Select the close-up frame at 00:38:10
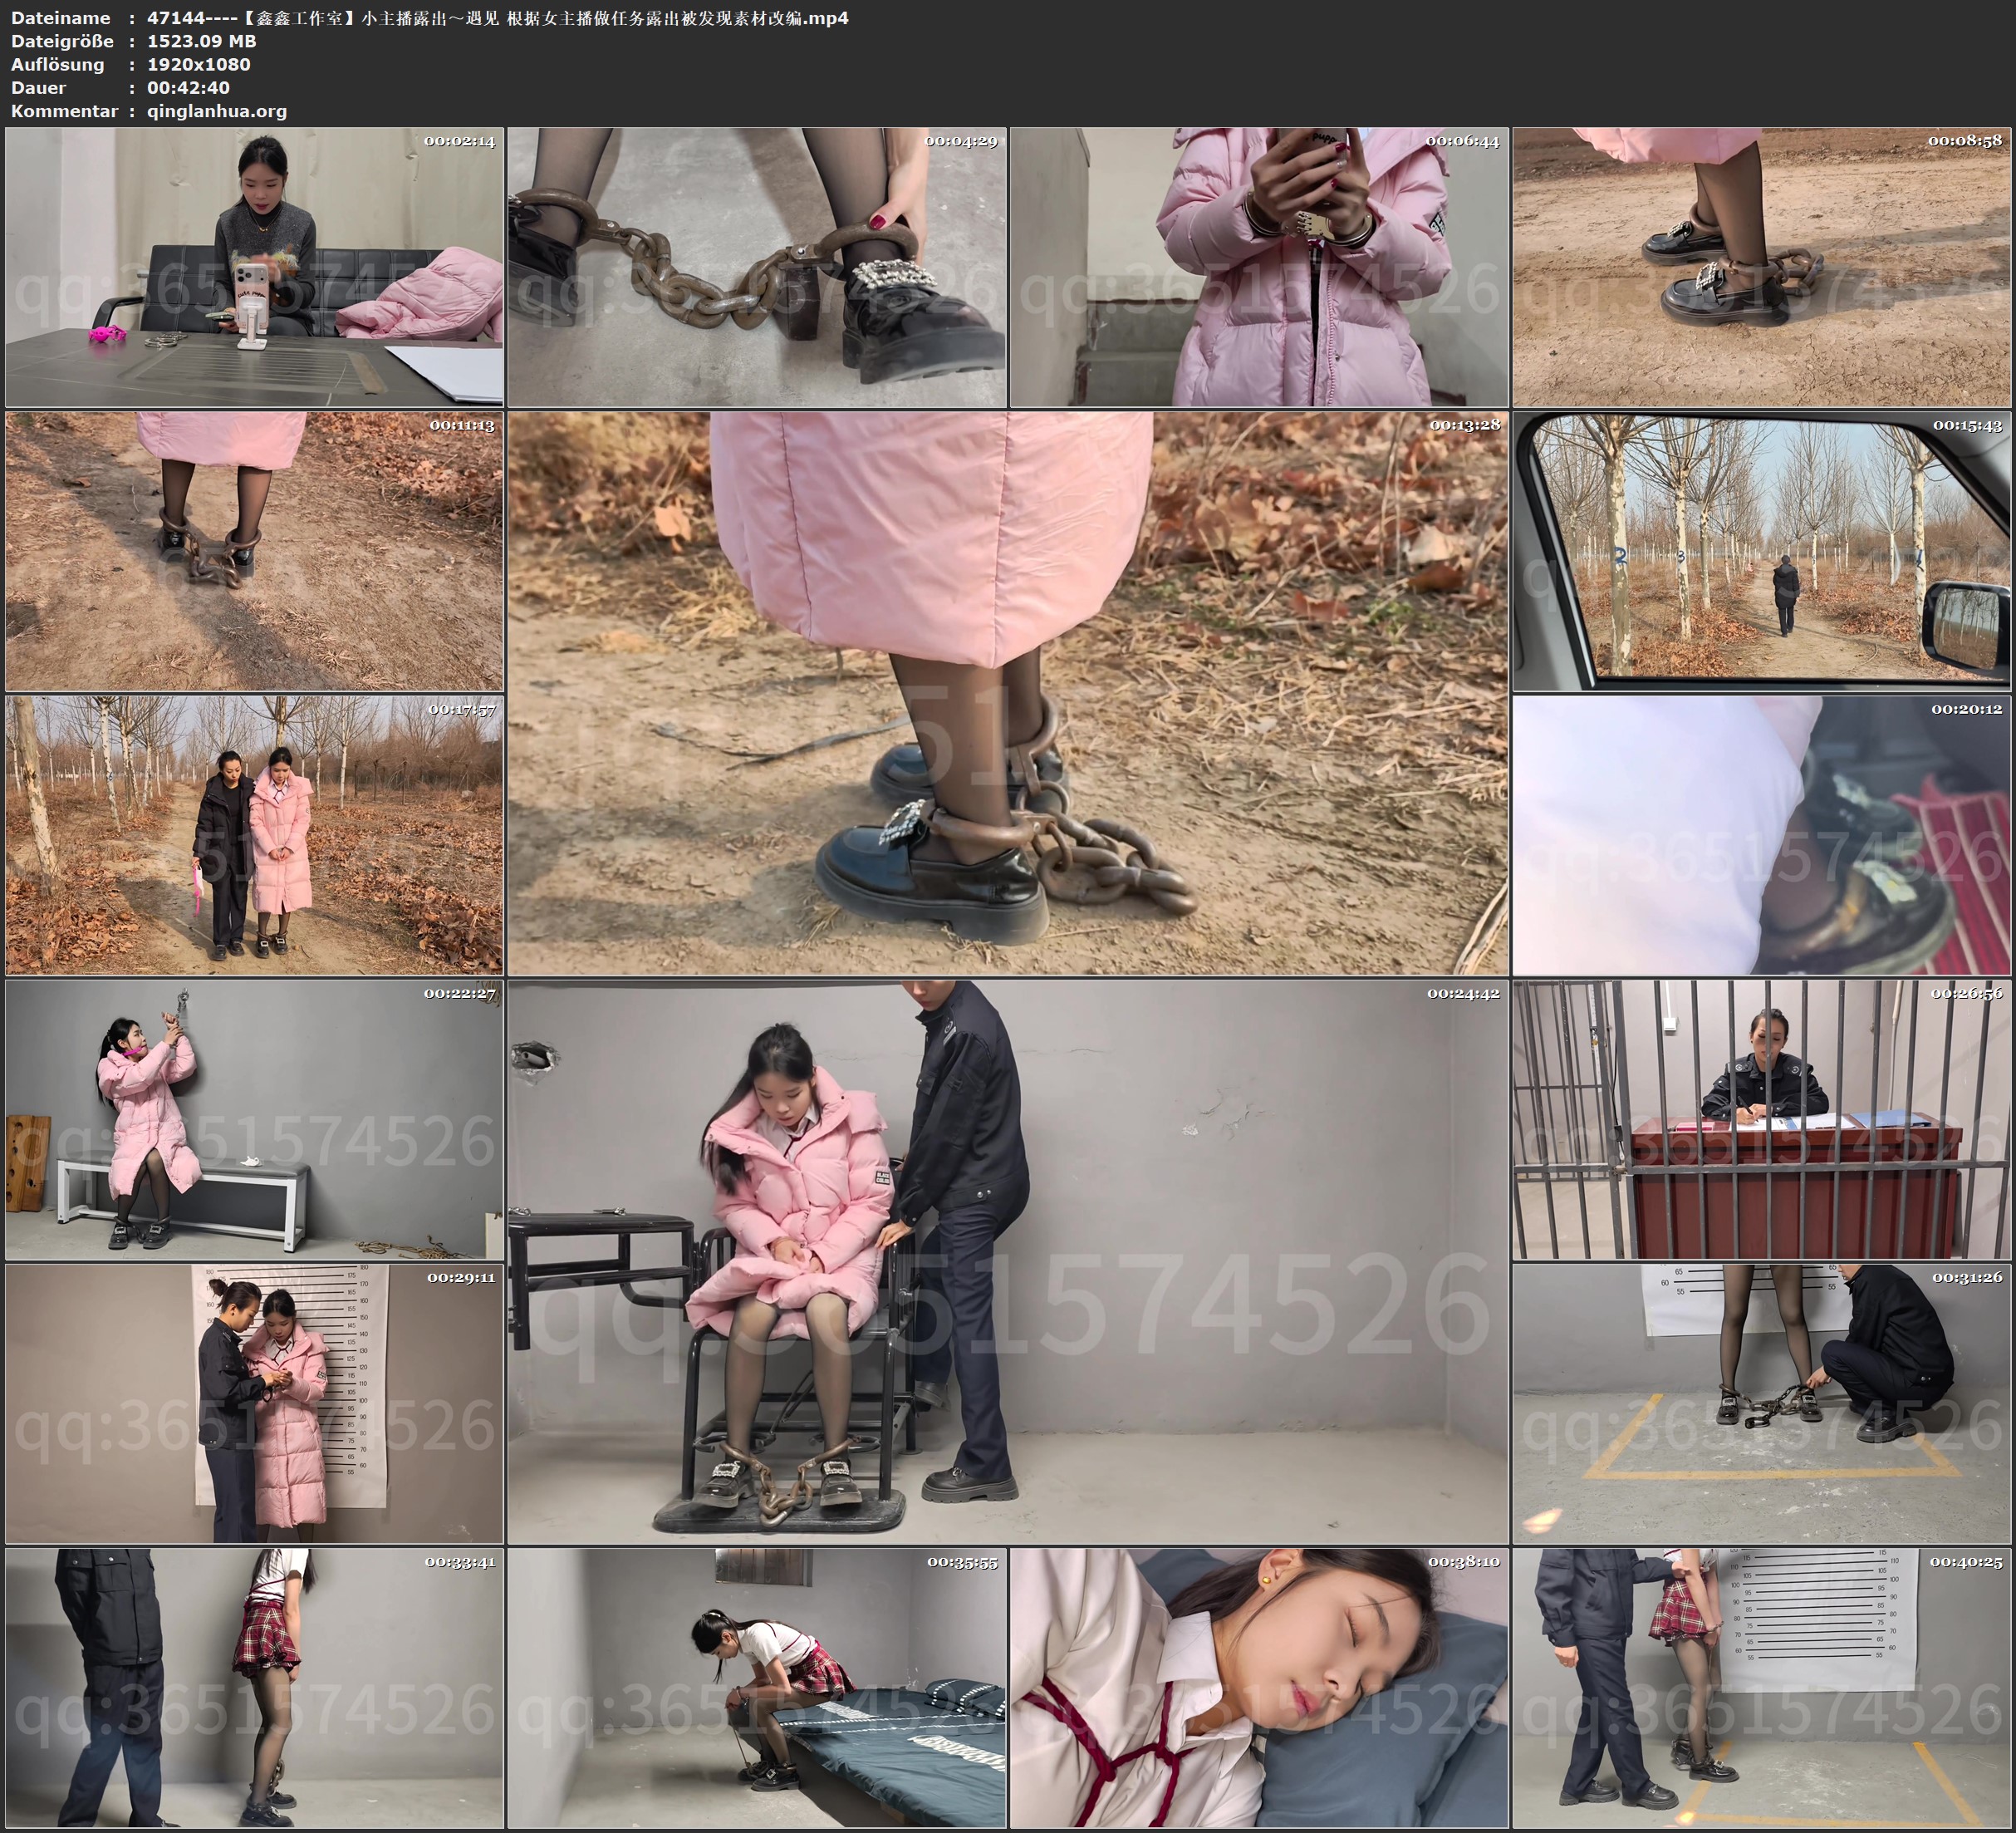Image resolution: width=2016 pixels, height=1833 pixels. pos(1259,1689)
